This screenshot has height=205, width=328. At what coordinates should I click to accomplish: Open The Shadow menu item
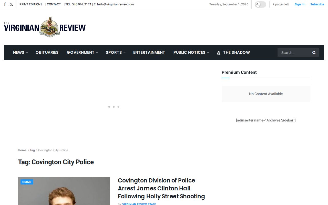[x=233, y=52]
